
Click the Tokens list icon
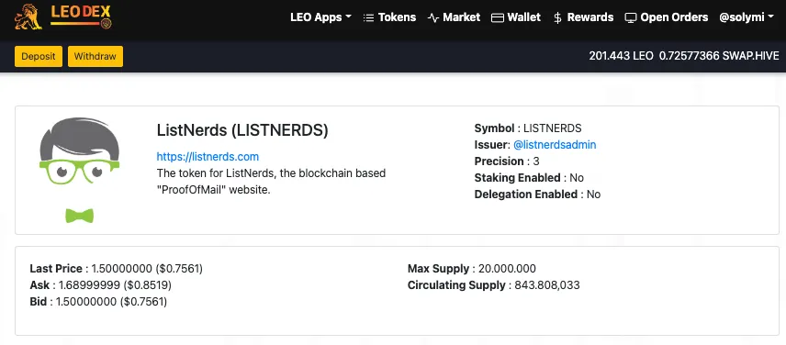[x=368, y=18]
